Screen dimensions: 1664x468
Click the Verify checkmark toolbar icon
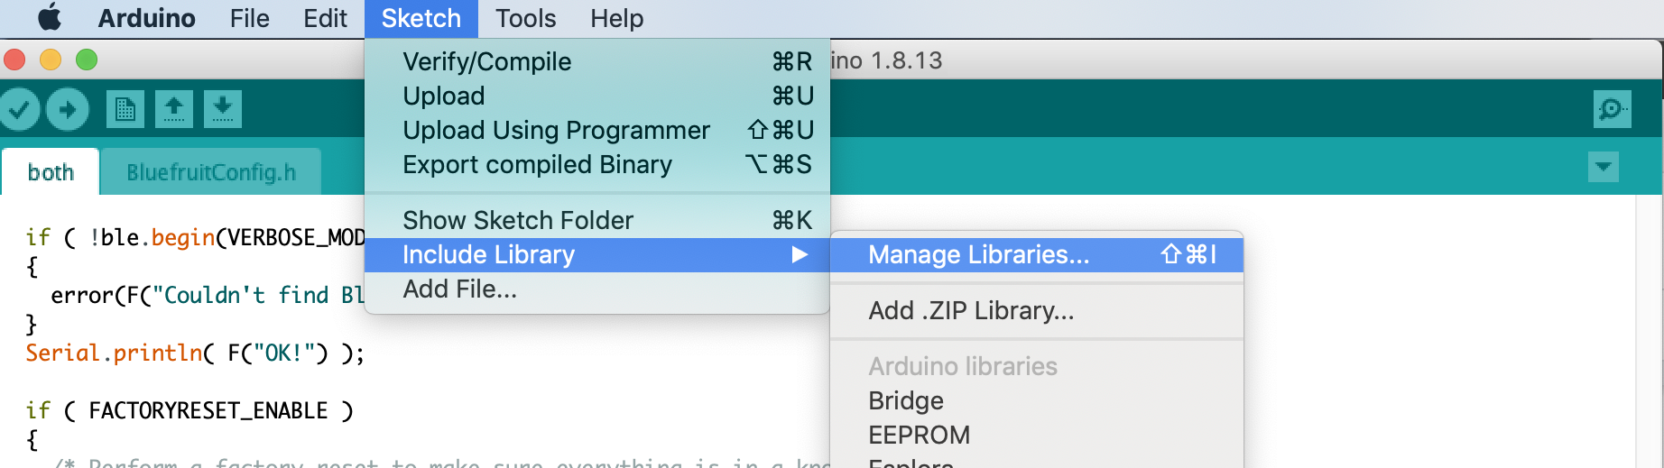18,110
